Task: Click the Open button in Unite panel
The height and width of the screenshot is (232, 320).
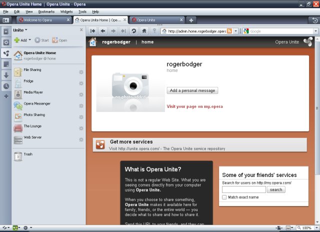Action: [x=59, y=40]
